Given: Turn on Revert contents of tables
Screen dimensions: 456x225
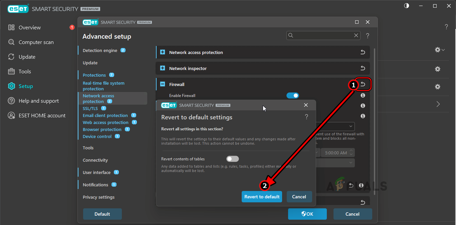Looking at the screenshot, I should pos(232,159).
